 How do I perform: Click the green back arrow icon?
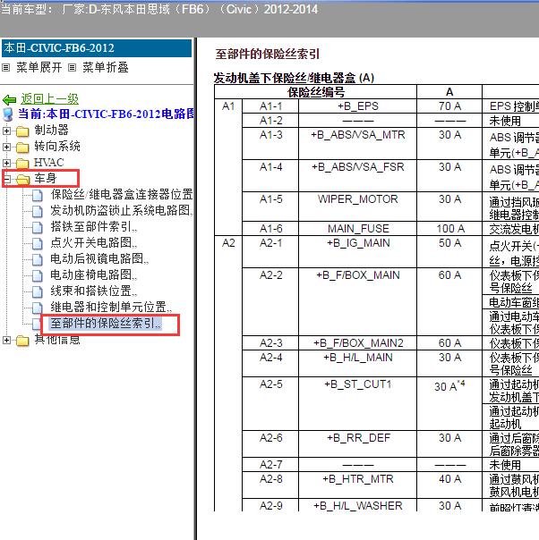pyautogui.click(x=9, y=100)
